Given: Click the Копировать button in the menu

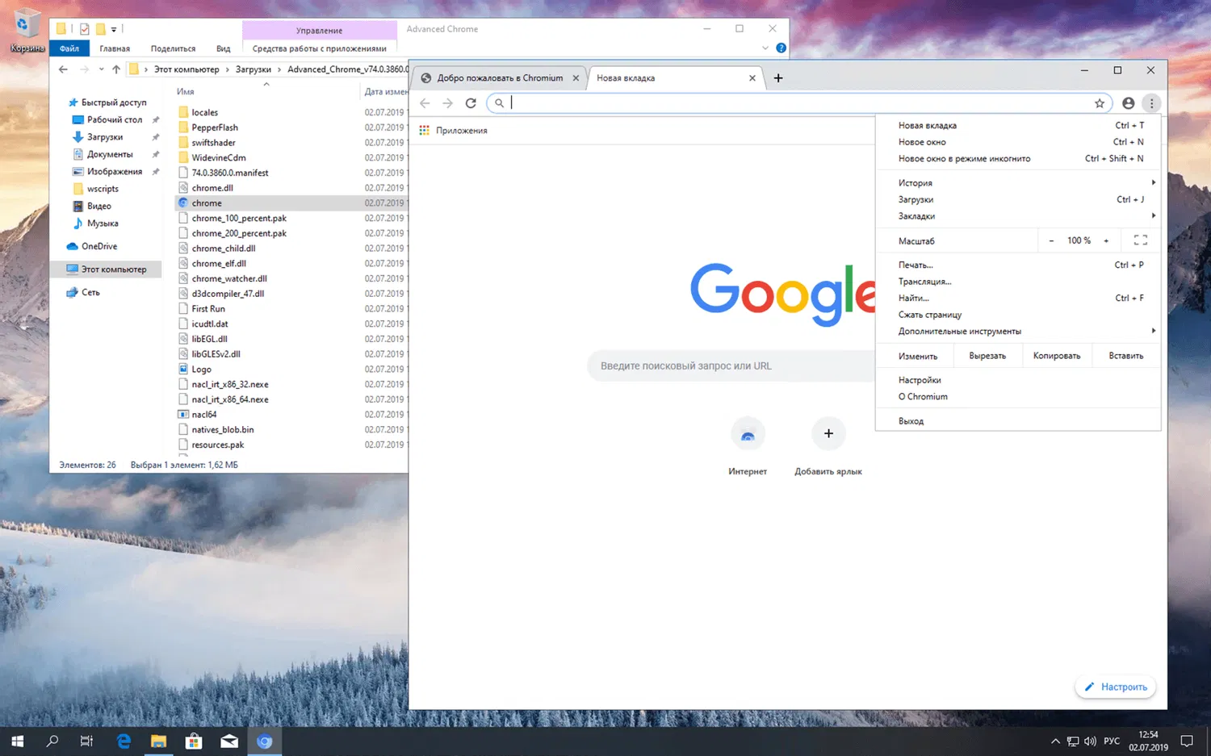Looking at the screenshot, I should click(1057, 356).
